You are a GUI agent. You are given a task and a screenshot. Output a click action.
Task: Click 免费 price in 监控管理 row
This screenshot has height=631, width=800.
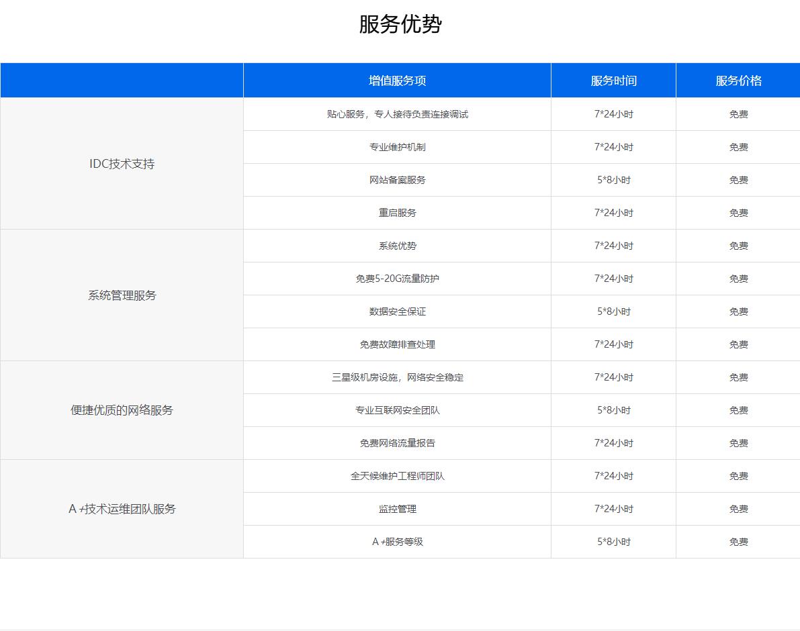738,509
